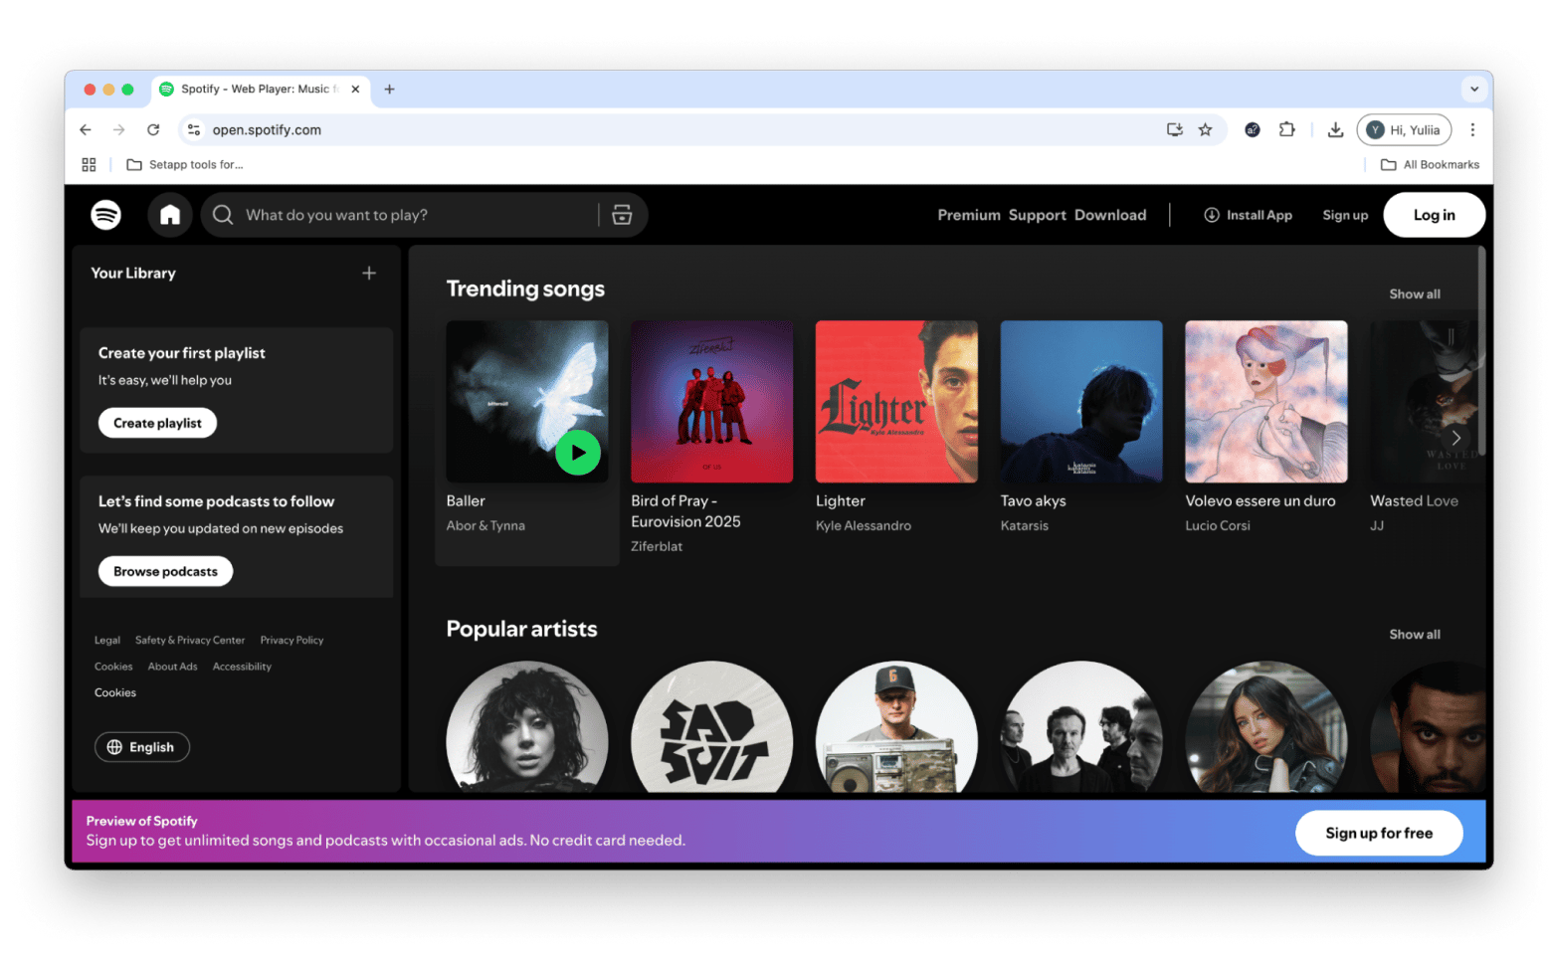Screen dimensions: 1552x963
Task: Click the plus icon in Your Library
Action: (369, 273)
